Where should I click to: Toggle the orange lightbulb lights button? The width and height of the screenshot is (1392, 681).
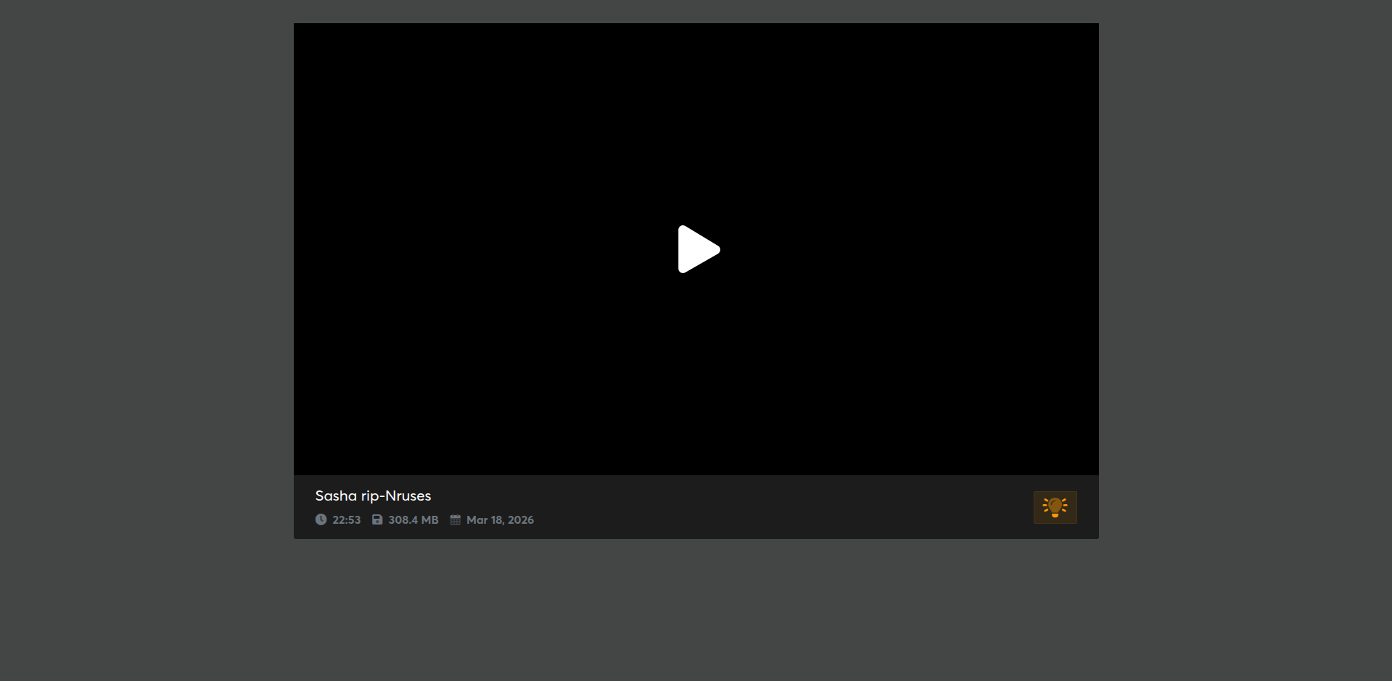tap(1055, 507)
